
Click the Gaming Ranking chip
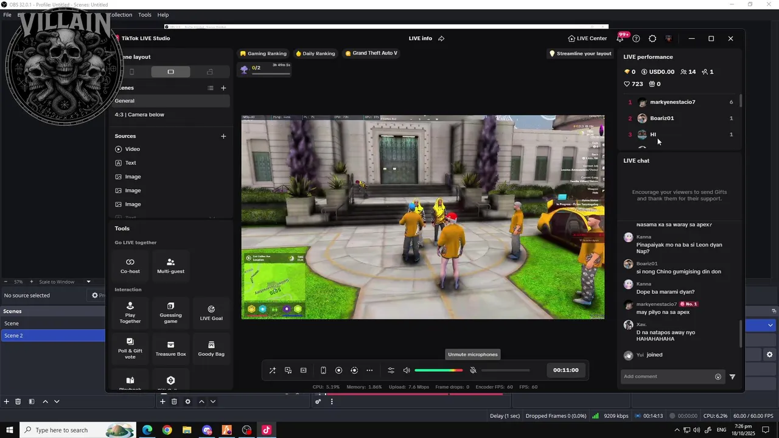coord(263,54)
